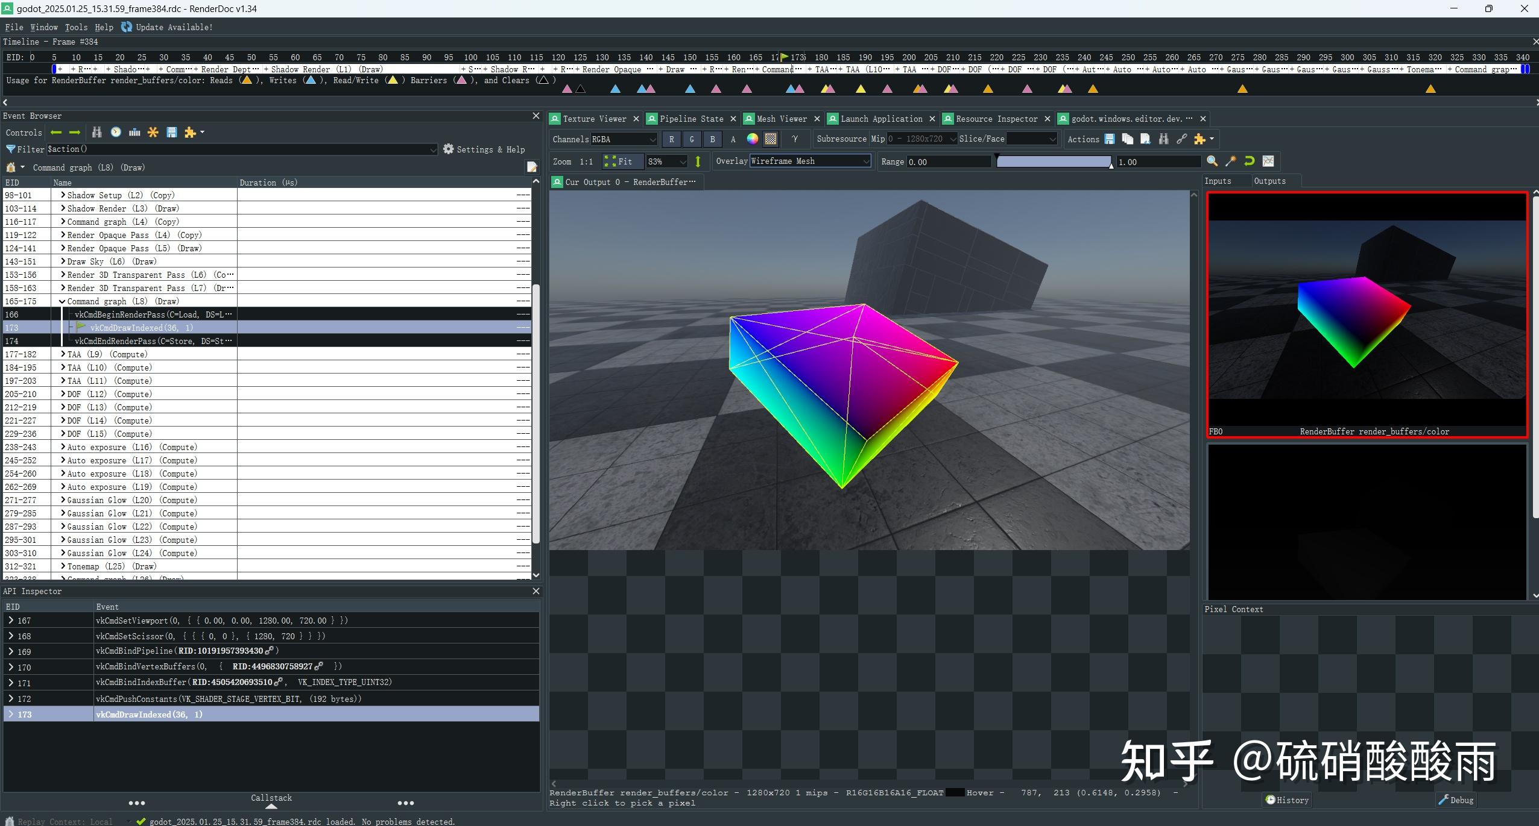Image resolution: width=1539 pixels, height=826 pixels.
Task: Toggle the checkerboard background for transparency
Action: pyautogui.click(x=770, y=139)
